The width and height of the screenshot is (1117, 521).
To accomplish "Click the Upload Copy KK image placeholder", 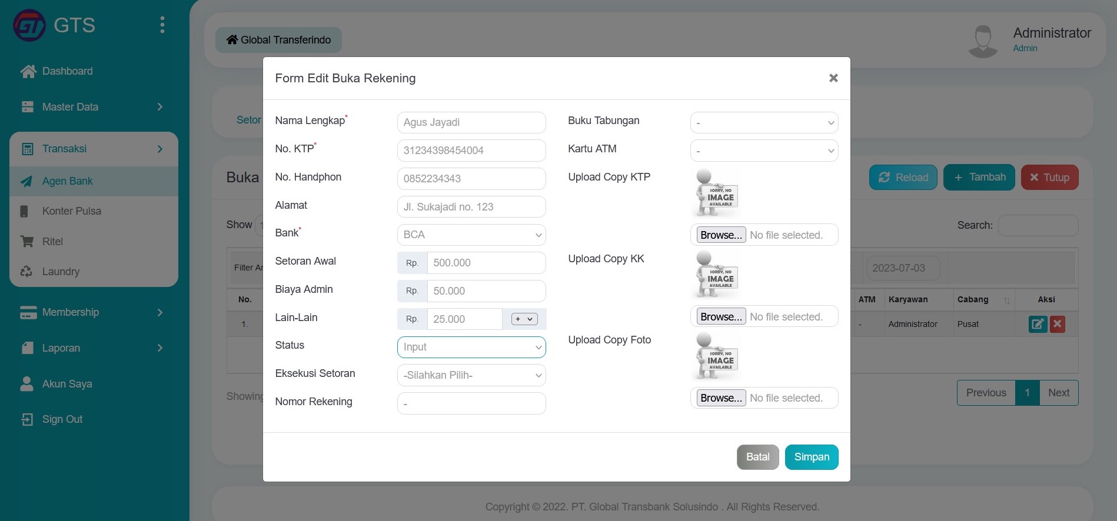I will (x=716, y=276).
